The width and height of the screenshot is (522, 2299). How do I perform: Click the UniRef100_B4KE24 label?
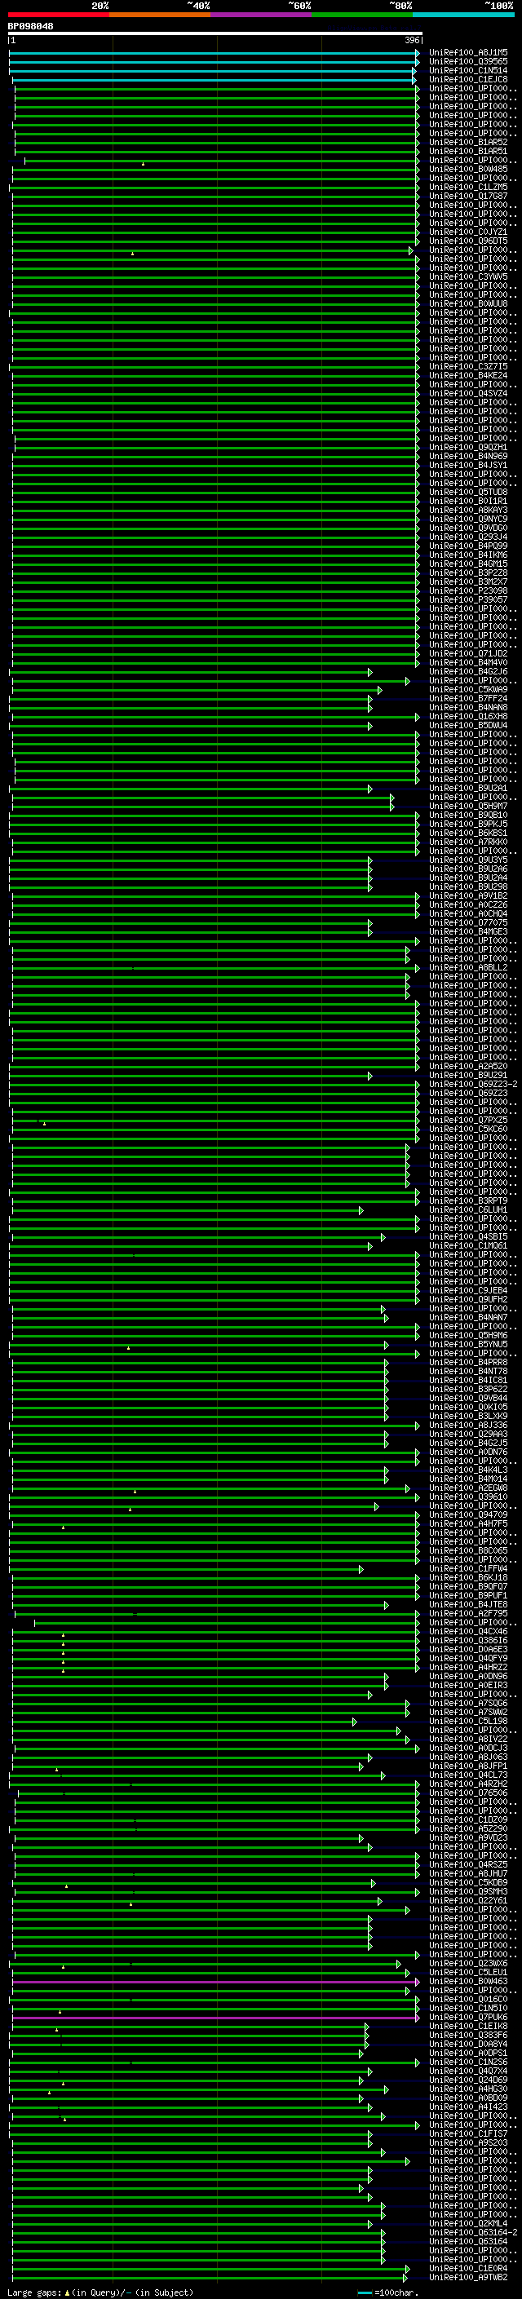pyautogui.click(x=468, y=376)
